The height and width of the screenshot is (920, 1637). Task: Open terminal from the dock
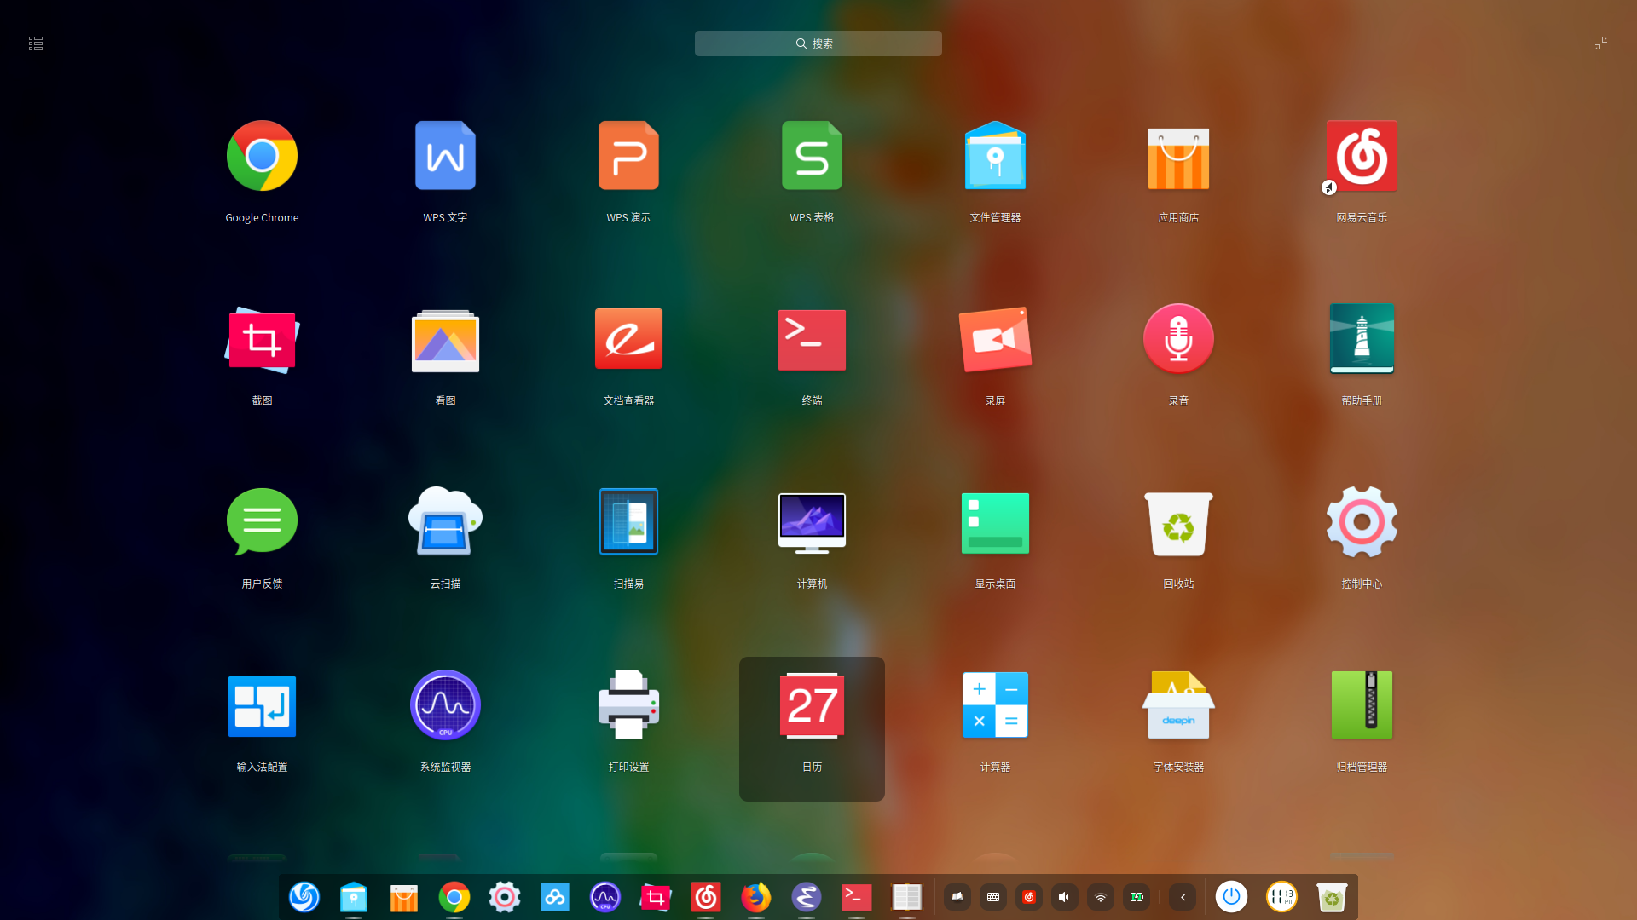point(857,897)
